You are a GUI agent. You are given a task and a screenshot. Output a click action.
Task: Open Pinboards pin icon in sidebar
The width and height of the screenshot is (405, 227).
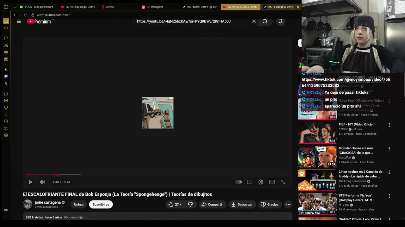point(6,114)
